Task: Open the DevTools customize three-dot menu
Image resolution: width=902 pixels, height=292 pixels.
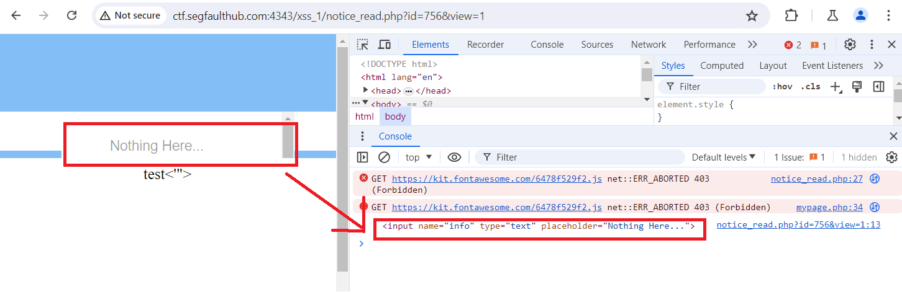Action: pyautogui.click(x=872, y=45)
